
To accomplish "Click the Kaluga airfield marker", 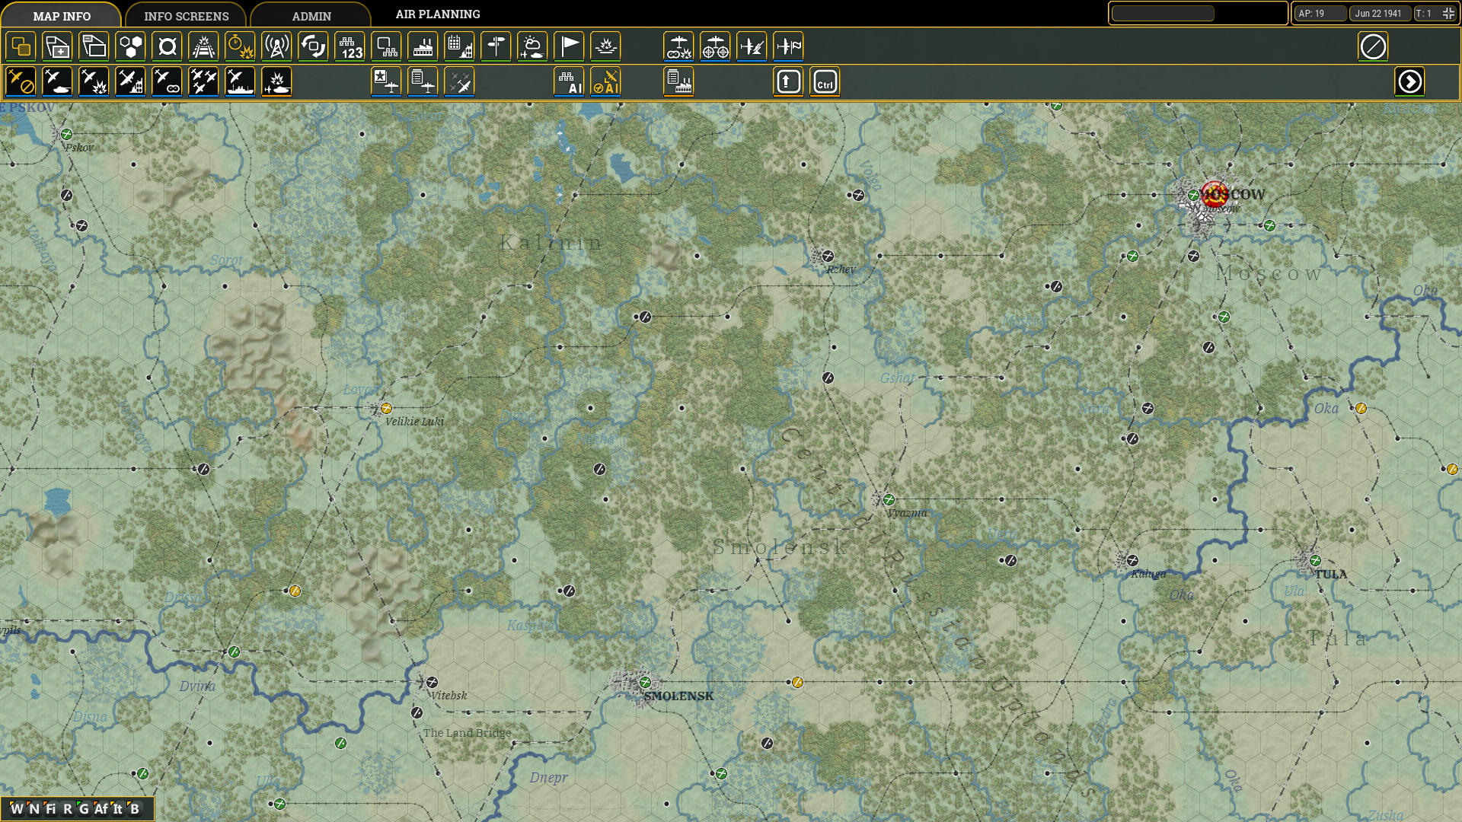I will [1132, 560].
